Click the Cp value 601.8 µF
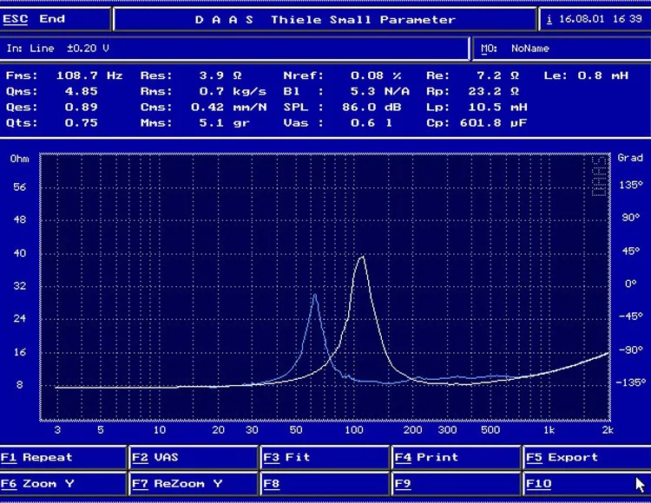The width and height of the screenshot is (651, 503). pyautogui.click(x=493, y=123)
